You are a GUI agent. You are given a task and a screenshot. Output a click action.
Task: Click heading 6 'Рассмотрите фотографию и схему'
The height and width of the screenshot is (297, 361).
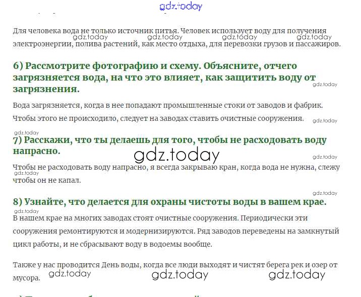tap(155, 66)
